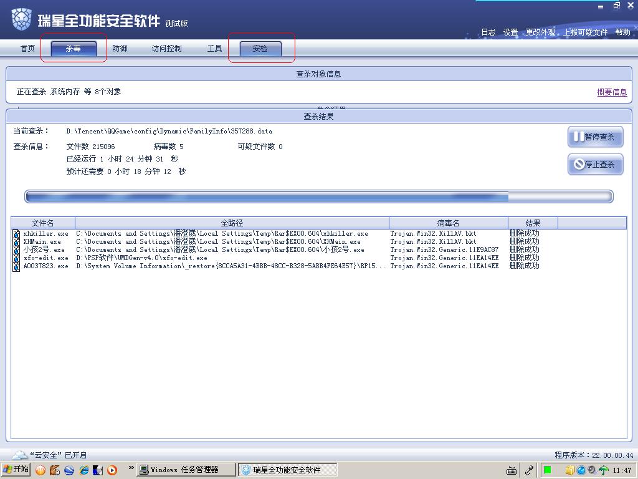Click virus icon beside xhkiller.exe row
This screenshot has height=479, width=638.
16,234
